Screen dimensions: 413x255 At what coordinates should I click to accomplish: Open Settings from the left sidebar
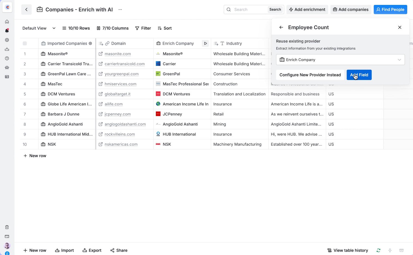pyautogui.click(x=7, y=40)
